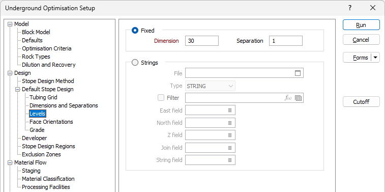
Task: Click into the Dimension input field
Action: point(202,41)
